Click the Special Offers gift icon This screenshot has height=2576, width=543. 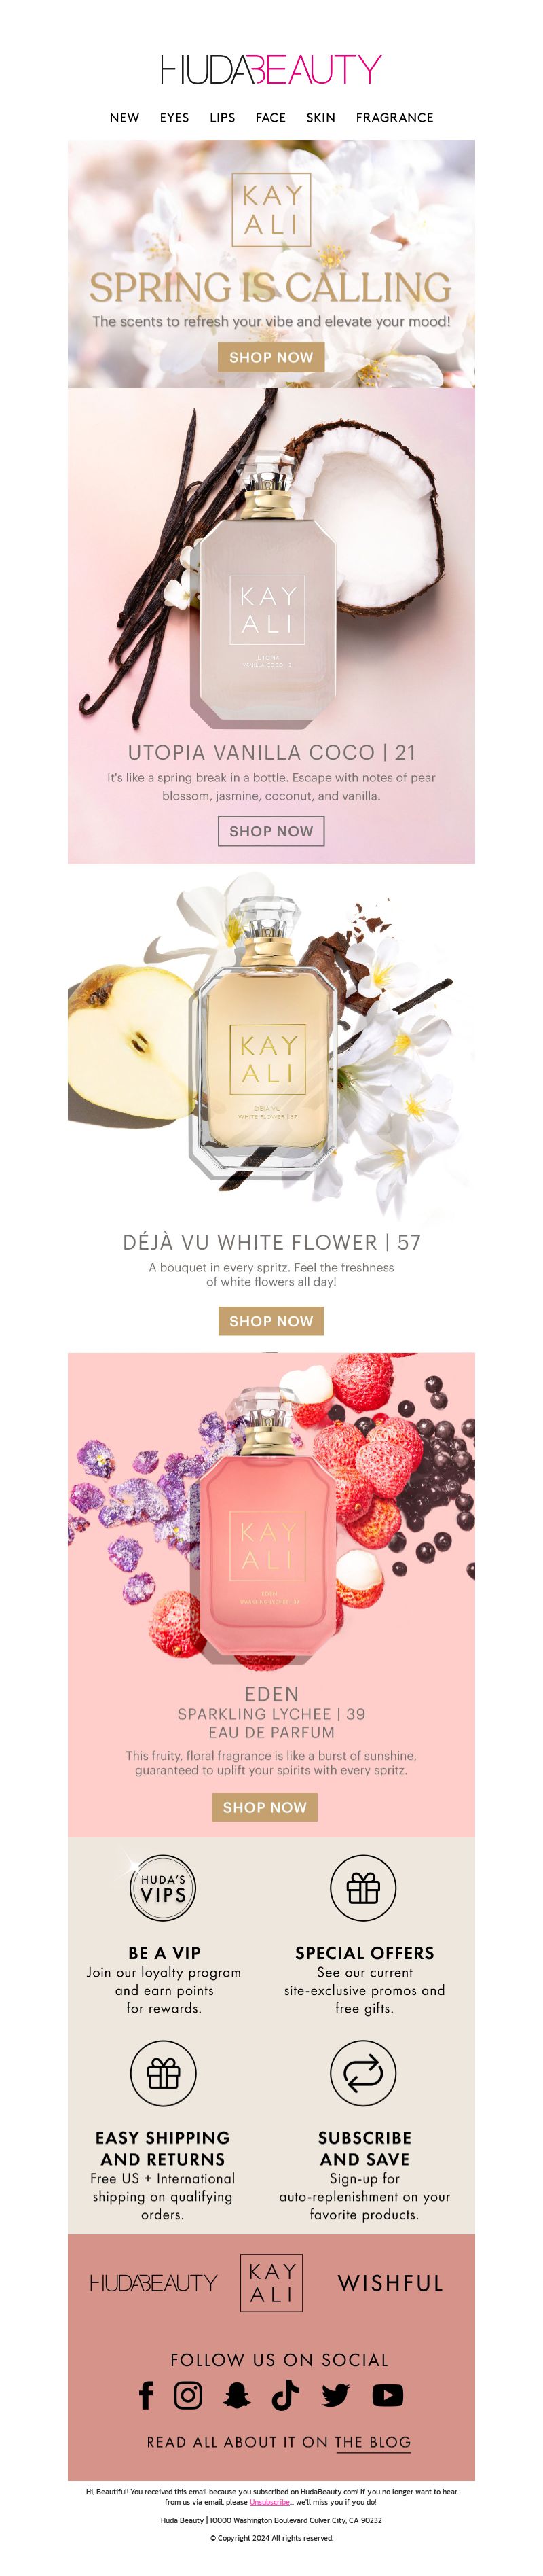(x=363, y=1889)
